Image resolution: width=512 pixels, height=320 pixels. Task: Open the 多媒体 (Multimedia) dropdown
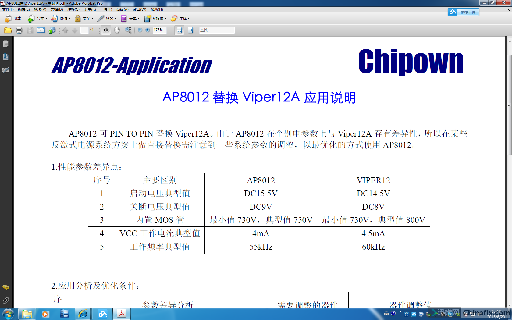(x=155, y=19)
